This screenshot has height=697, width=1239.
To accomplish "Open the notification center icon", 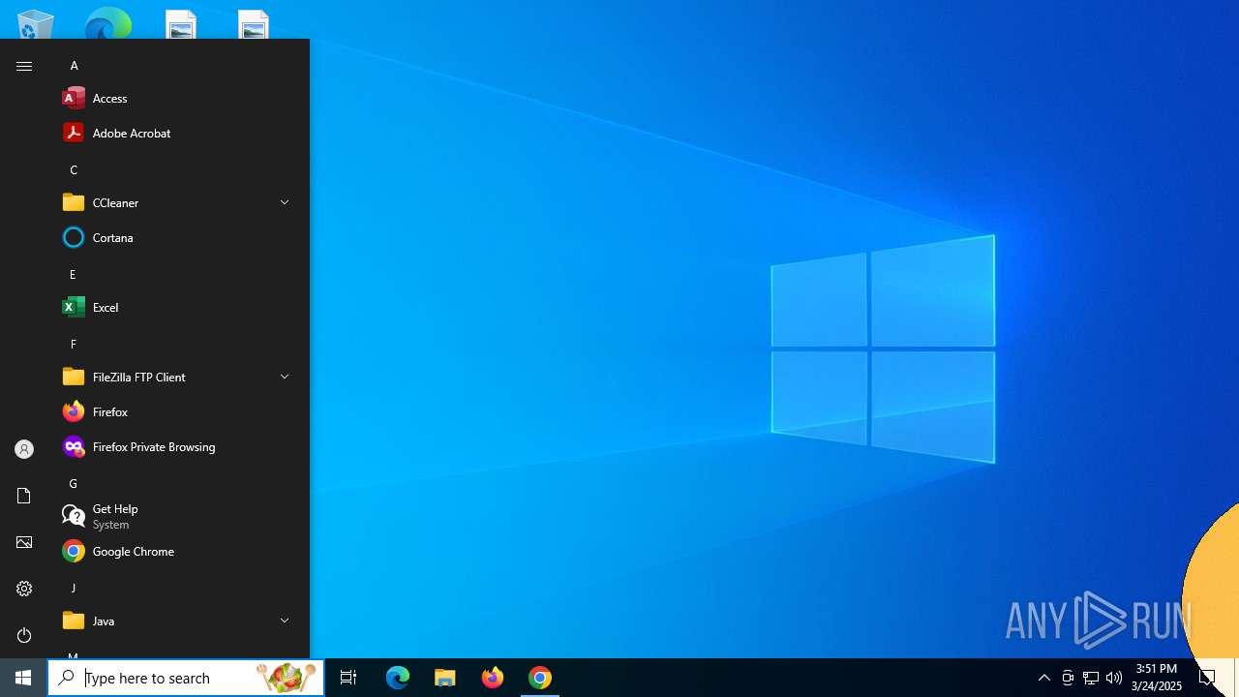I will [1207, 678].
